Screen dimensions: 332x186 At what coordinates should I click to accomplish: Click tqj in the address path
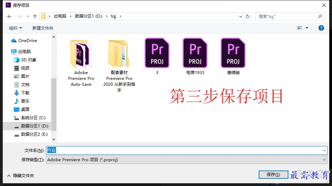(x=113, y=16)
